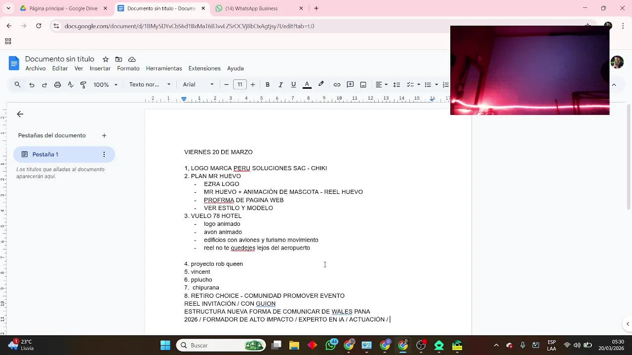Image resolution: width=632 pixels, height=355 pixels.
Task: Open the Ayuda menu
Action: 236,69
